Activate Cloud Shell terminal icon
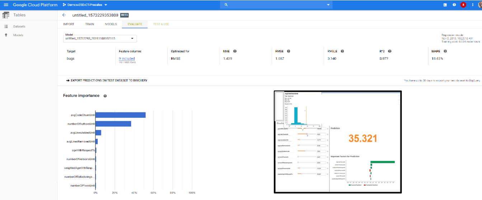Image resolution: width=482 pixels, height=200 pixels. (445, 5)
